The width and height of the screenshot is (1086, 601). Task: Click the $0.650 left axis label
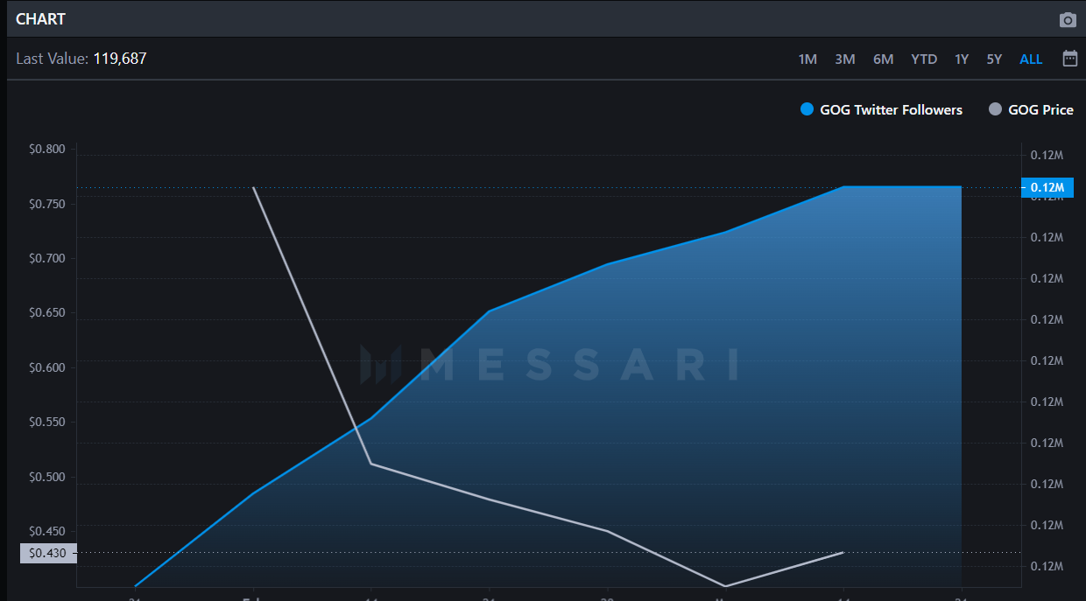click(x=47, y=313)
